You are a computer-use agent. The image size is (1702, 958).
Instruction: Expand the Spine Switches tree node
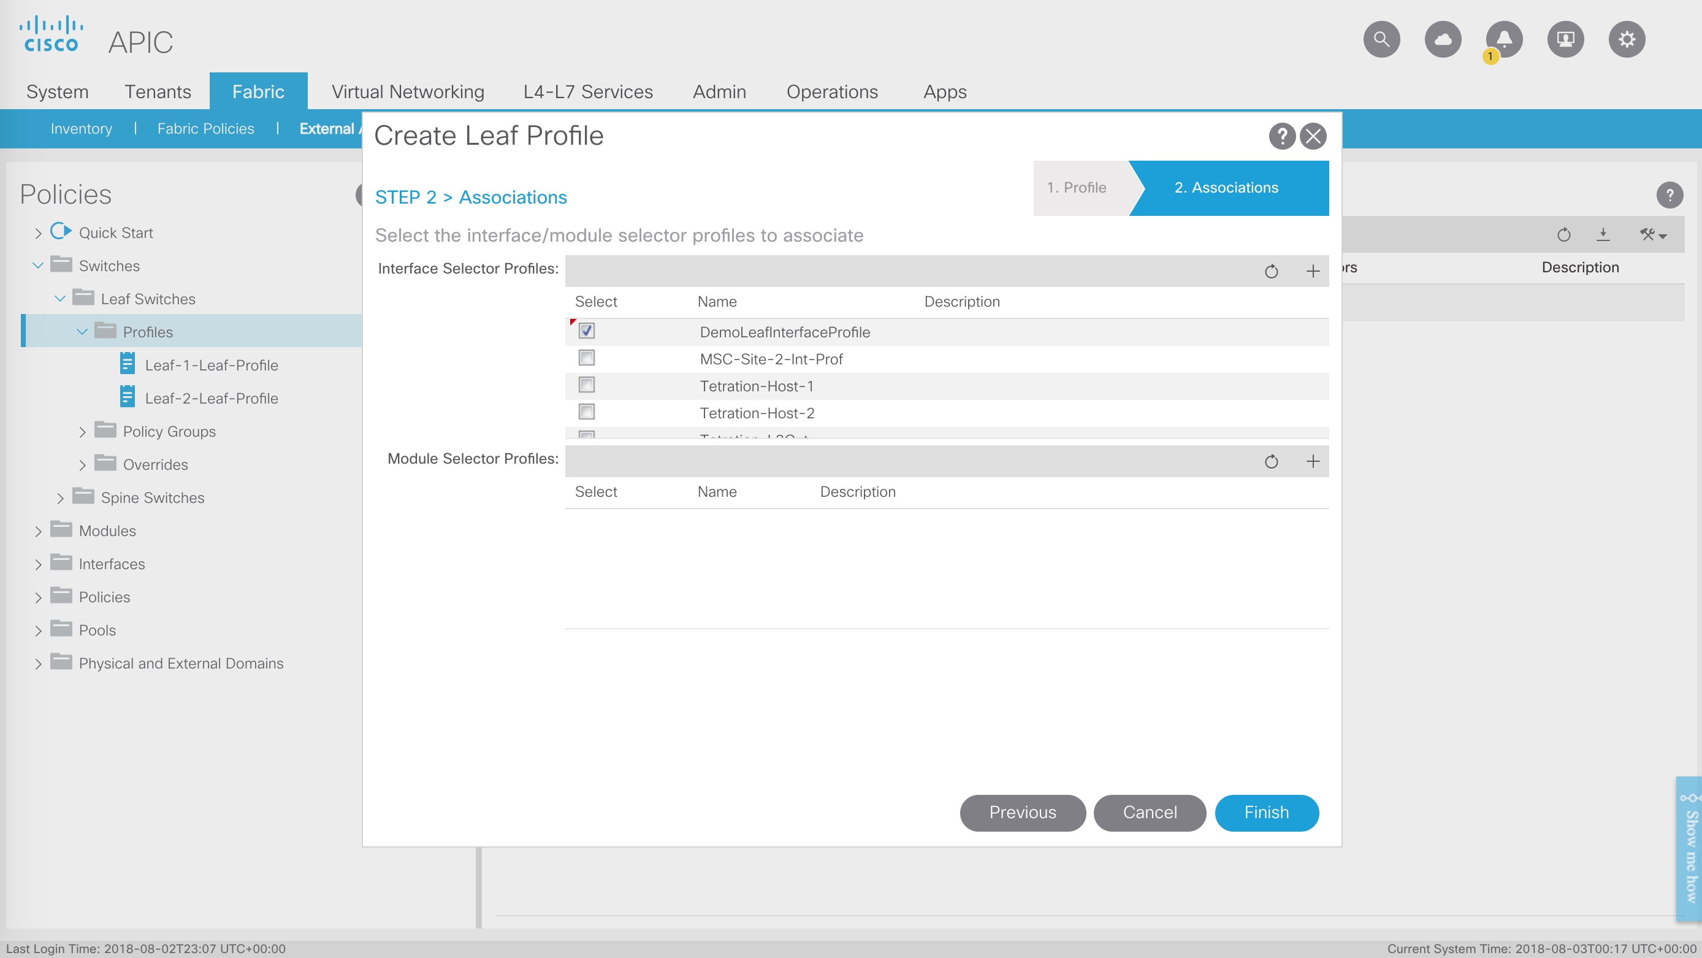tap(60, 499)
